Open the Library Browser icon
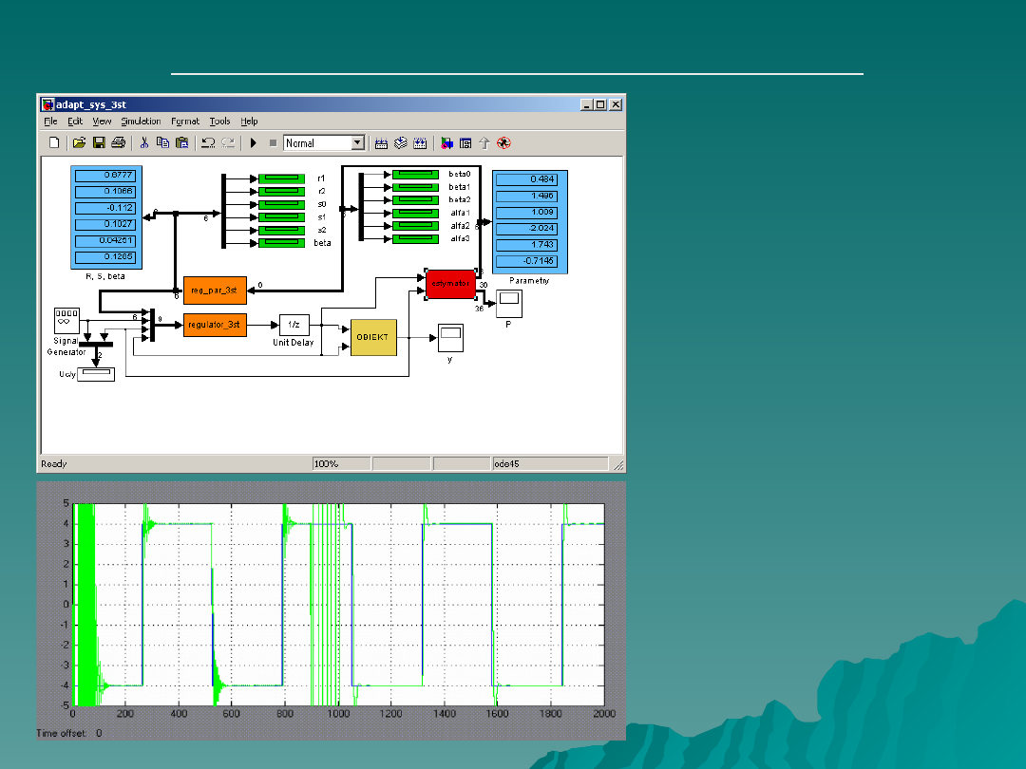 click(446, 143)
